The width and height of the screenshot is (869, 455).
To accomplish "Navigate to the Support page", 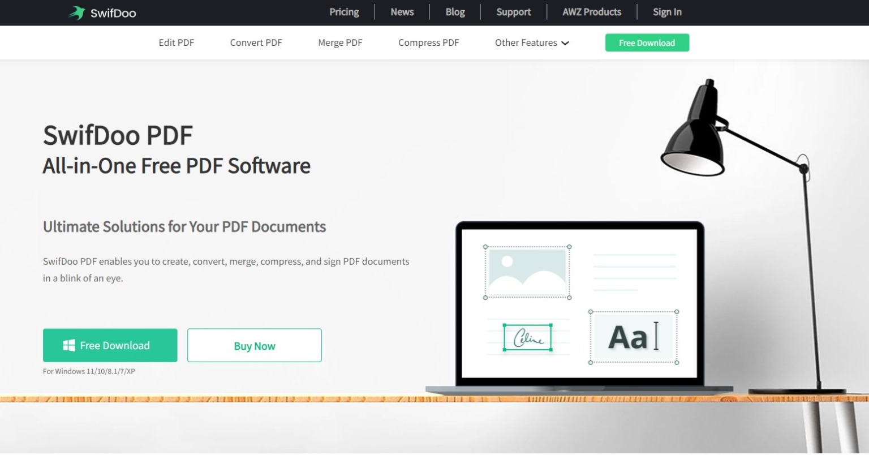I will coord(513,12).
